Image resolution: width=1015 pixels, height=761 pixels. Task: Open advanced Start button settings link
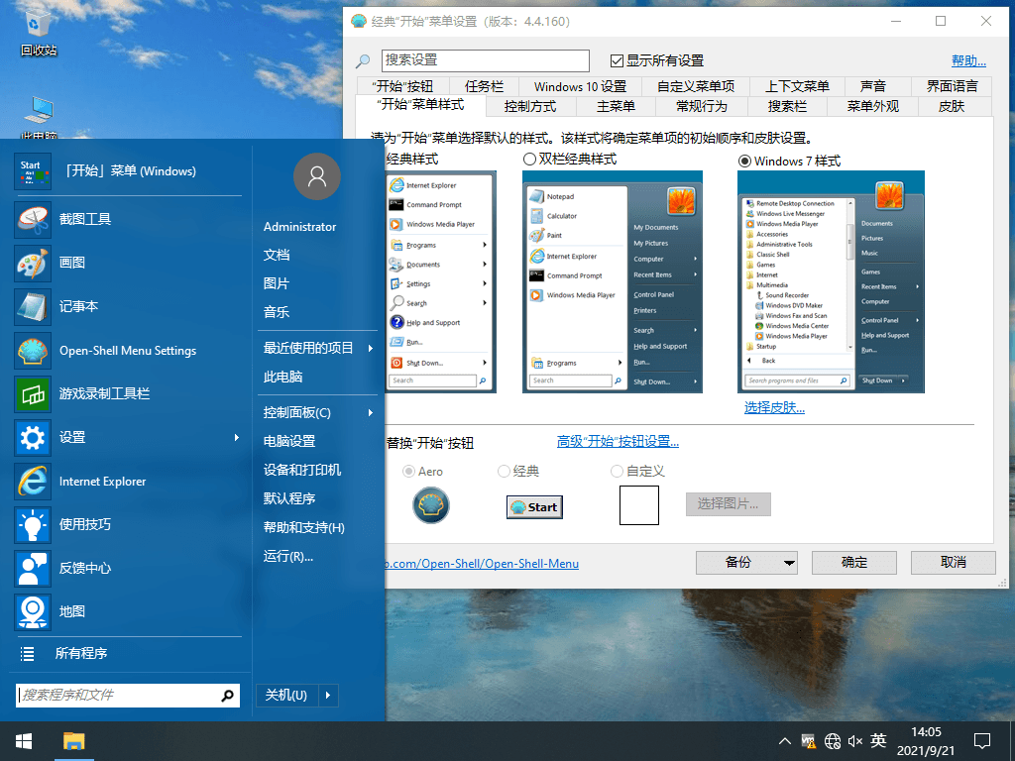(618, 441)
